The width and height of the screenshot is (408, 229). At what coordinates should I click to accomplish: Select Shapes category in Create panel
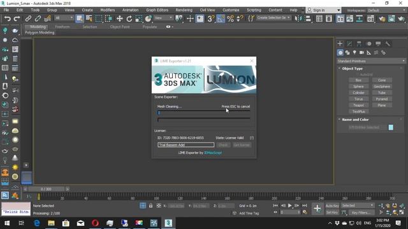(x=347, y=53)
